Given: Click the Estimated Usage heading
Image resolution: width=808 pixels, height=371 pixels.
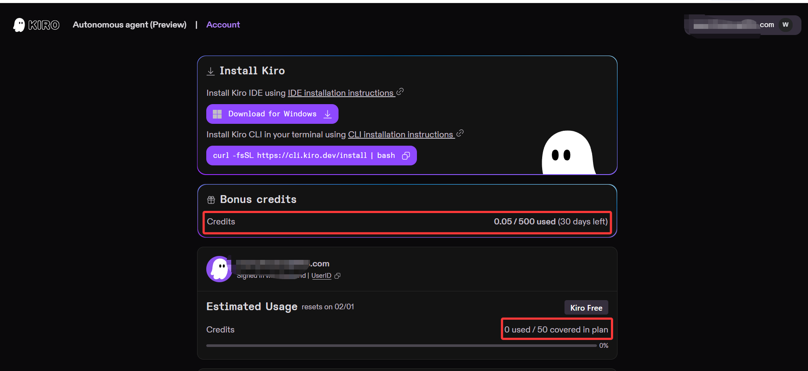Looking at the screenshot, I should click(x=252, y=307).
